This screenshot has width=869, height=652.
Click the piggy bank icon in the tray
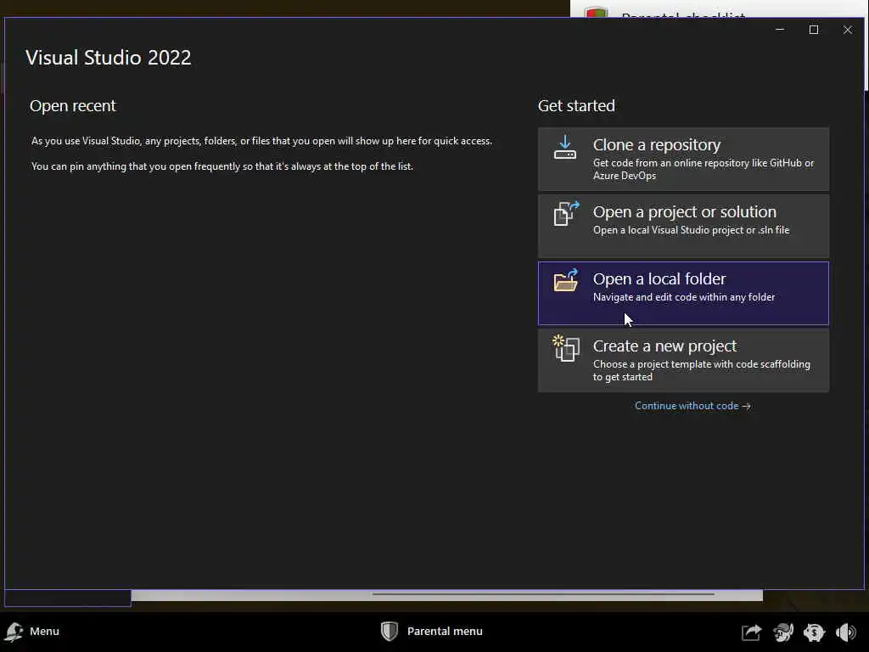(x=814, y=632)
